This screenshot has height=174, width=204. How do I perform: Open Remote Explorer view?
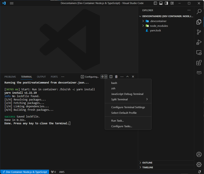point(199,53)
